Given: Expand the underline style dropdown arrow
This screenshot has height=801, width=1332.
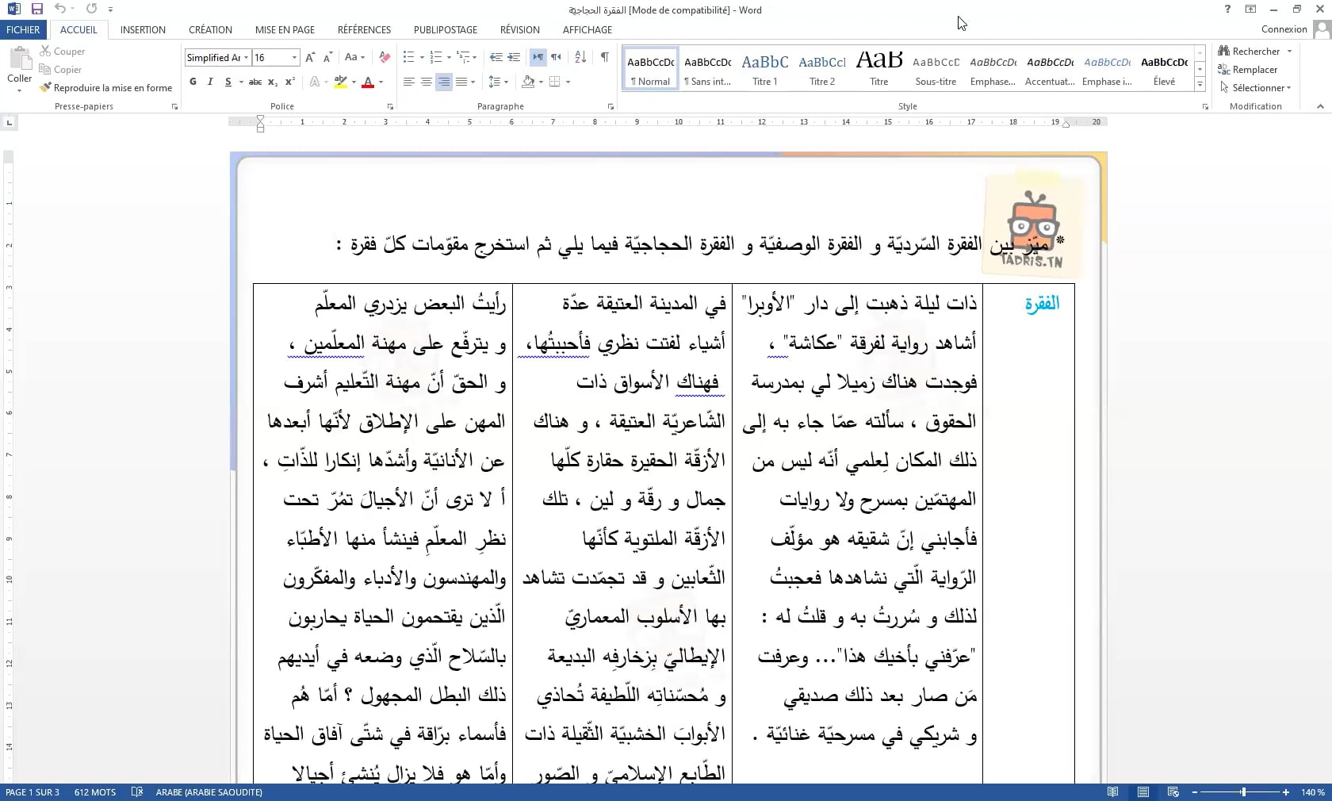Looking at the screenshot, I should tap(239, 82).
